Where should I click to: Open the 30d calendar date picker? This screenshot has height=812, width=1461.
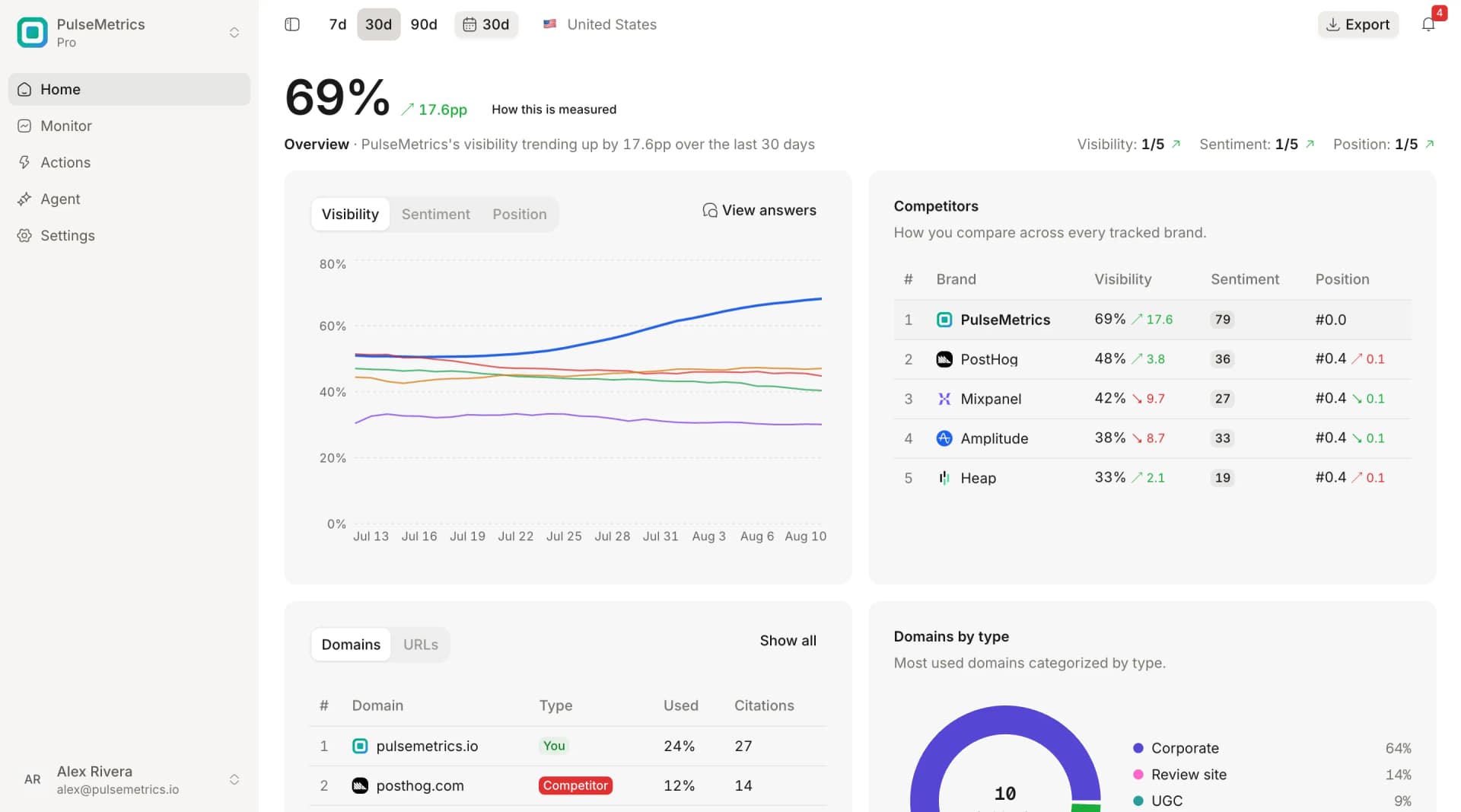[x=486, y=24]
